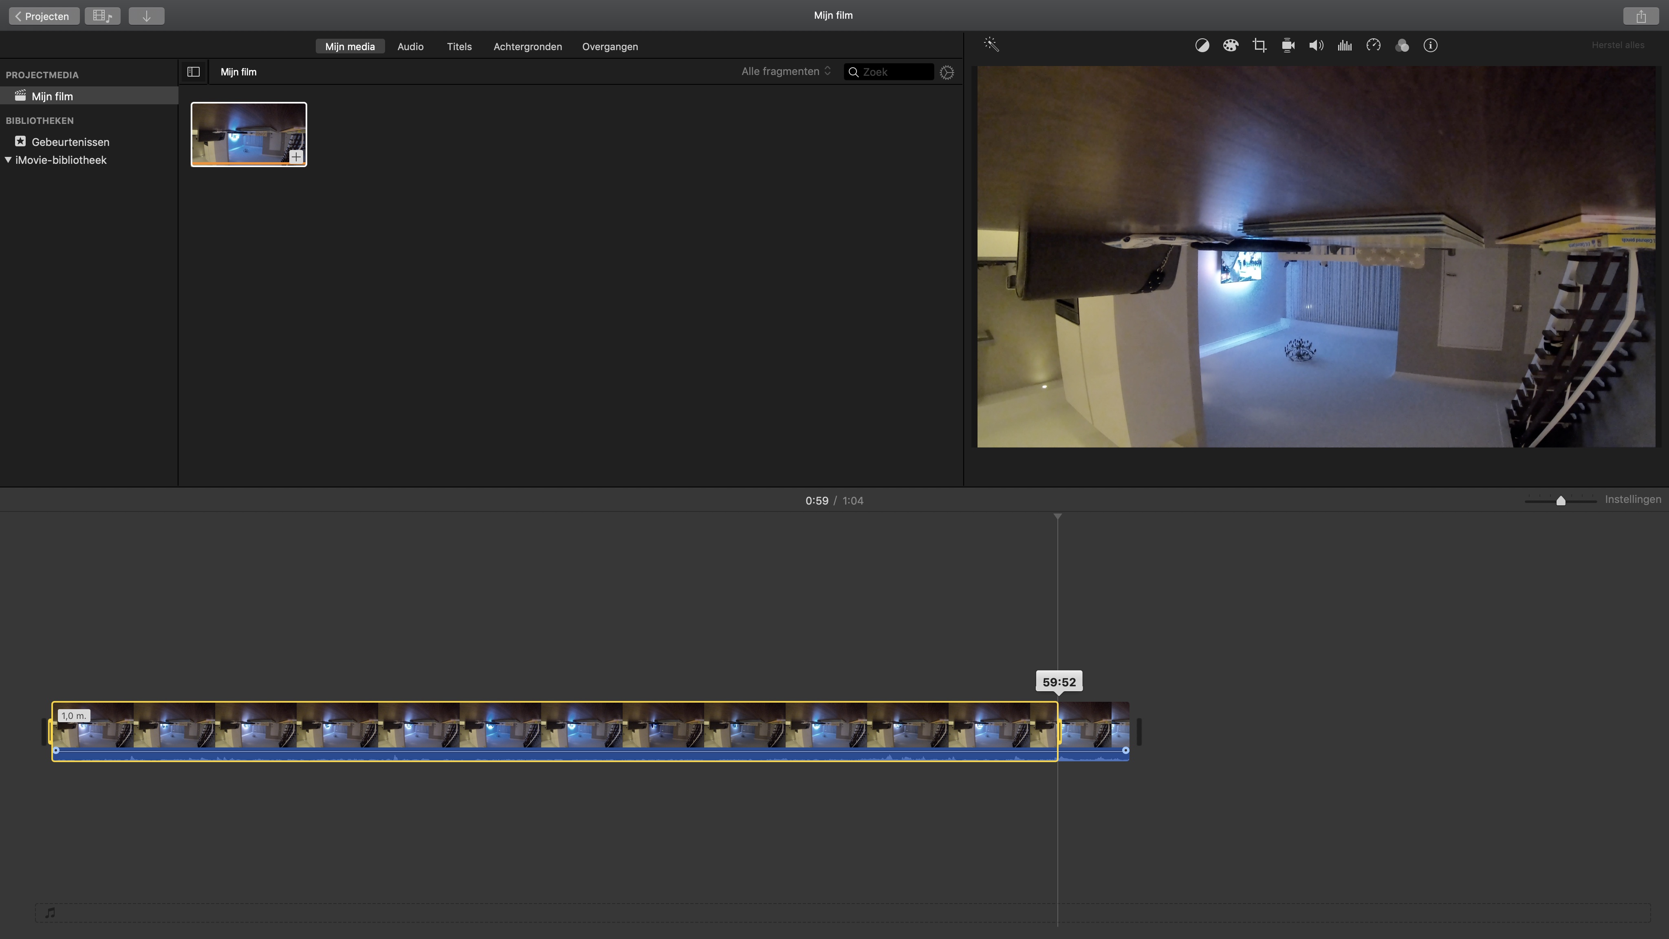Image resolution: width=1669 pixels, height=939 pixels.
Task: Switch to the Audio tab
Action: click(410, 46)
